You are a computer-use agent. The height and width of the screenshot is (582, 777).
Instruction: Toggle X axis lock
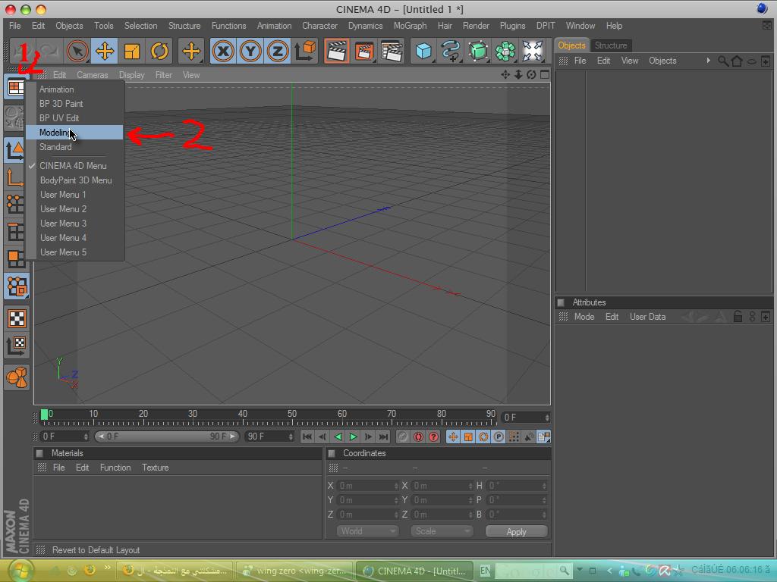click(224, 51)
